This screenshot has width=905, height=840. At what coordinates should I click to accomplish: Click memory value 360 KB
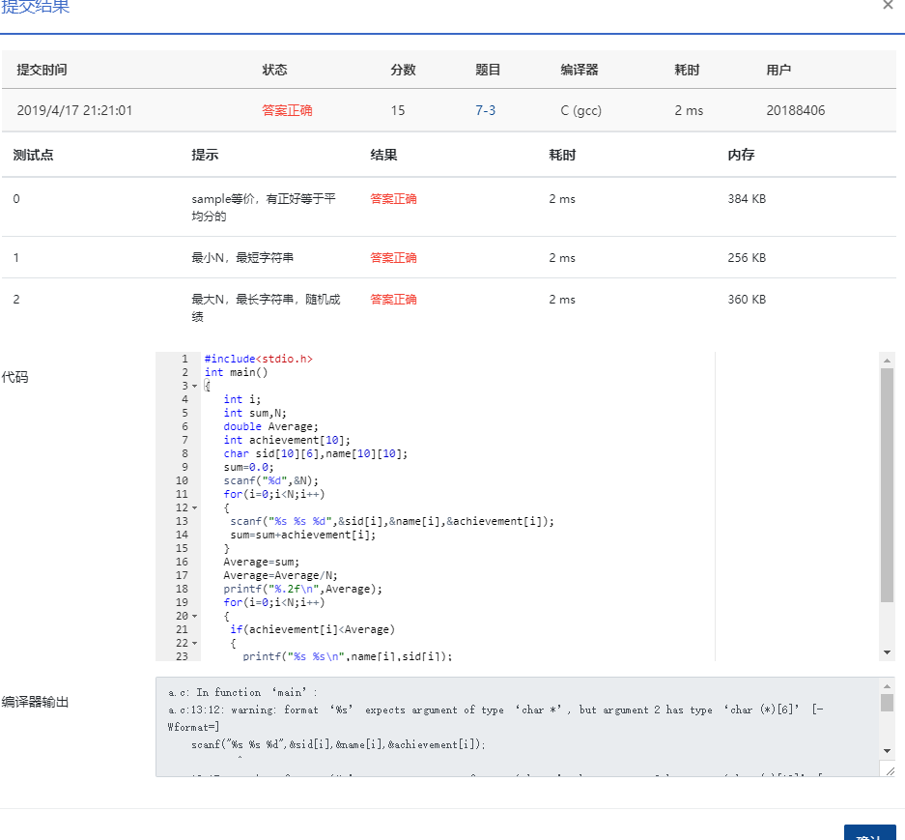[x=747, y=300]
